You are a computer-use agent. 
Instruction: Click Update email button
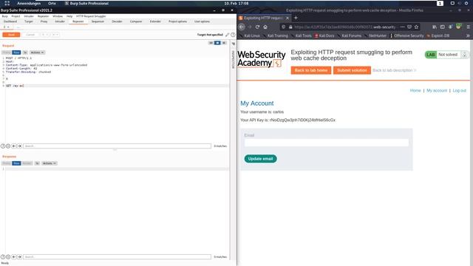[x=260, y=159]
